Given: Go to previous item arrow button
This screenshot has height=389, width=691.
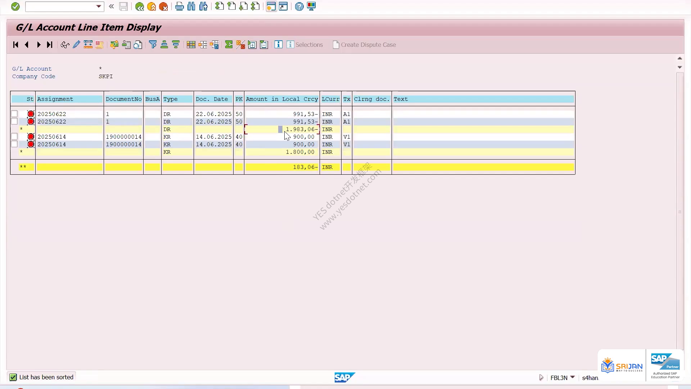Looking at the screenshot, I should 27,45.
